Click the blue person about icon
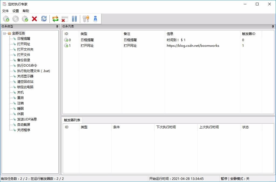The height and width of the screenshot is (182, 276). [95, 19]
